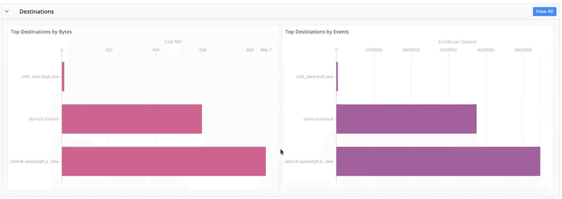Click the View All button
The height and width of the screenshot is (199, 562).
tap(544, 11)
